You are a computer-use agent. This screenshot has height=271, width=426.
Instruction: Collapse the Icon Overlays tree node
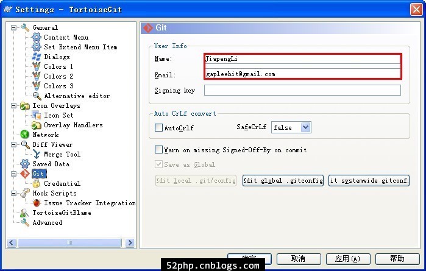tap(13, 105)
